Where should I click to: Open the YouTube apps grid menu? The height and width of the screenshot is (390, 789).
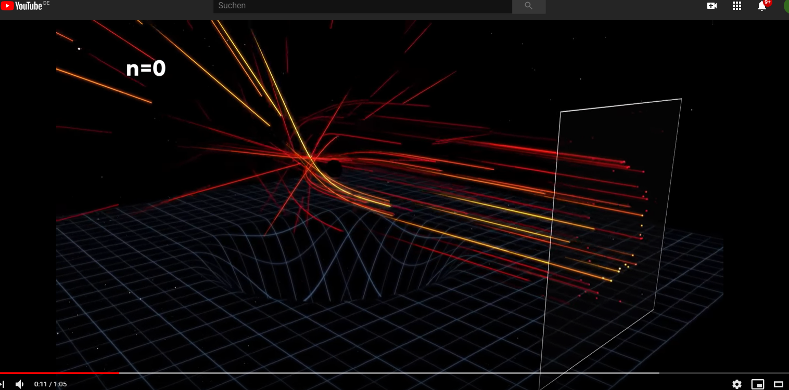click(x=736, y=6)
